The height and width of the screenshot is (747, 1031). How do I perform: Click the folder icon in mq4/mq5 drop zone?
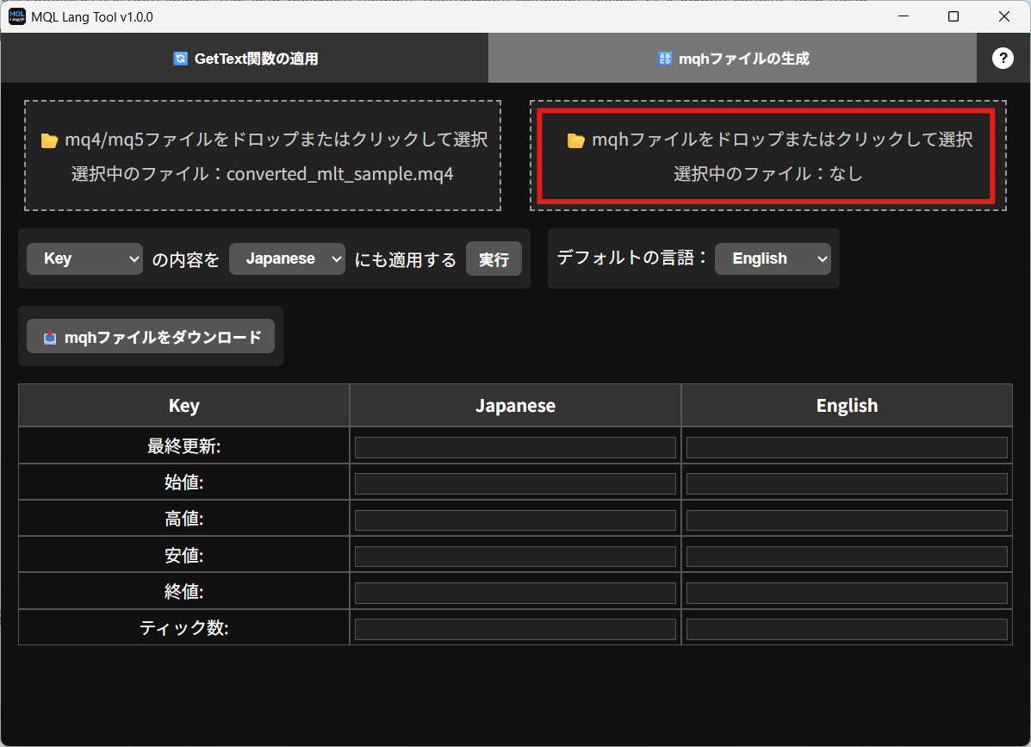[x=49, y=140]
